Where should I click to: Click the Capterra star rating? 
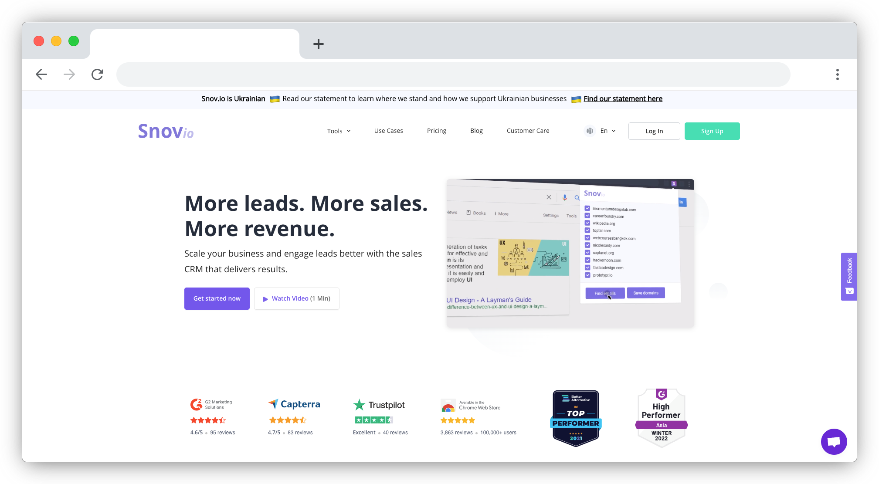point(288,420)
